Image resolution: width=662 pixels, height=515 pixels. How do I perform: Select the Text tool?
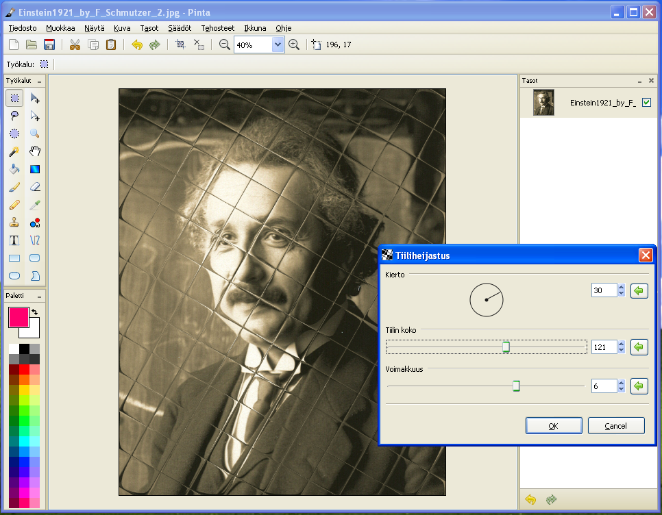[14, 240]
